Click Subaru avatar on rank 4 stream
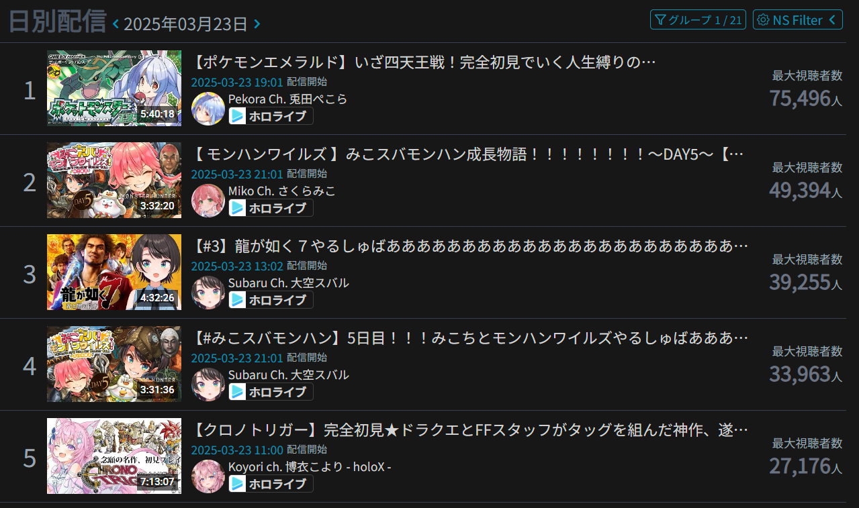859x508 pixels. (x=208, y=385)
